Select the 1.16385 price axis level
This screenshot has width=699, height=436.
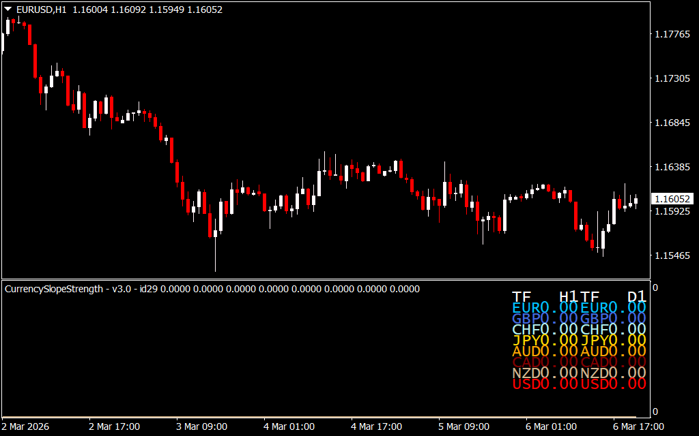point(672,167)
